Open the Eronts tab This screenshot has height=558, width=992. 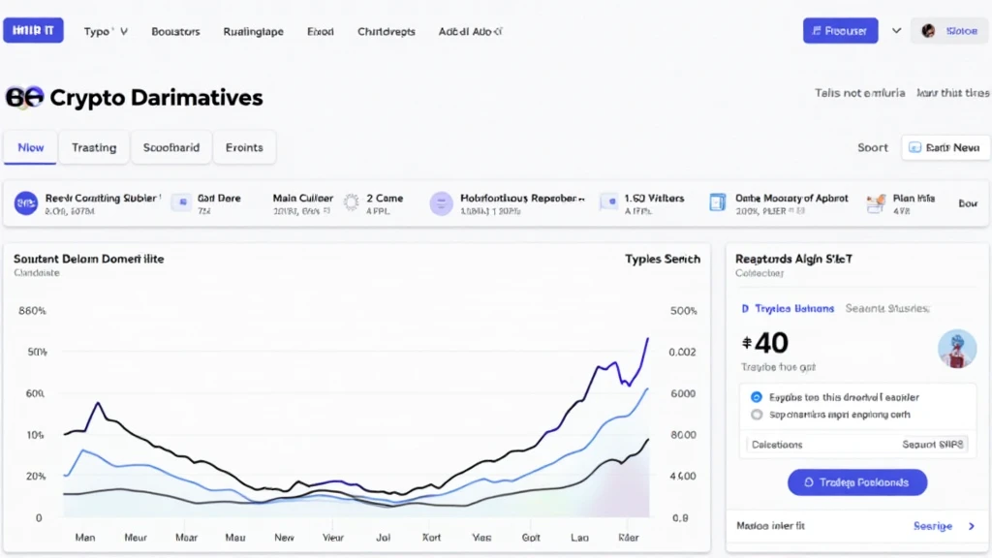point(244,147)
